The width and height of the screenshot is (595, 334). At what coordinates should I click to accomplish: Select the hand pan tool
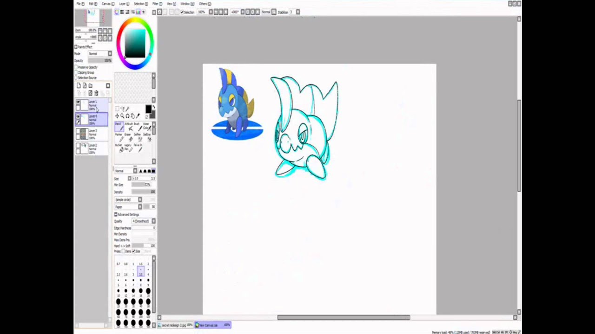[132, 116]
